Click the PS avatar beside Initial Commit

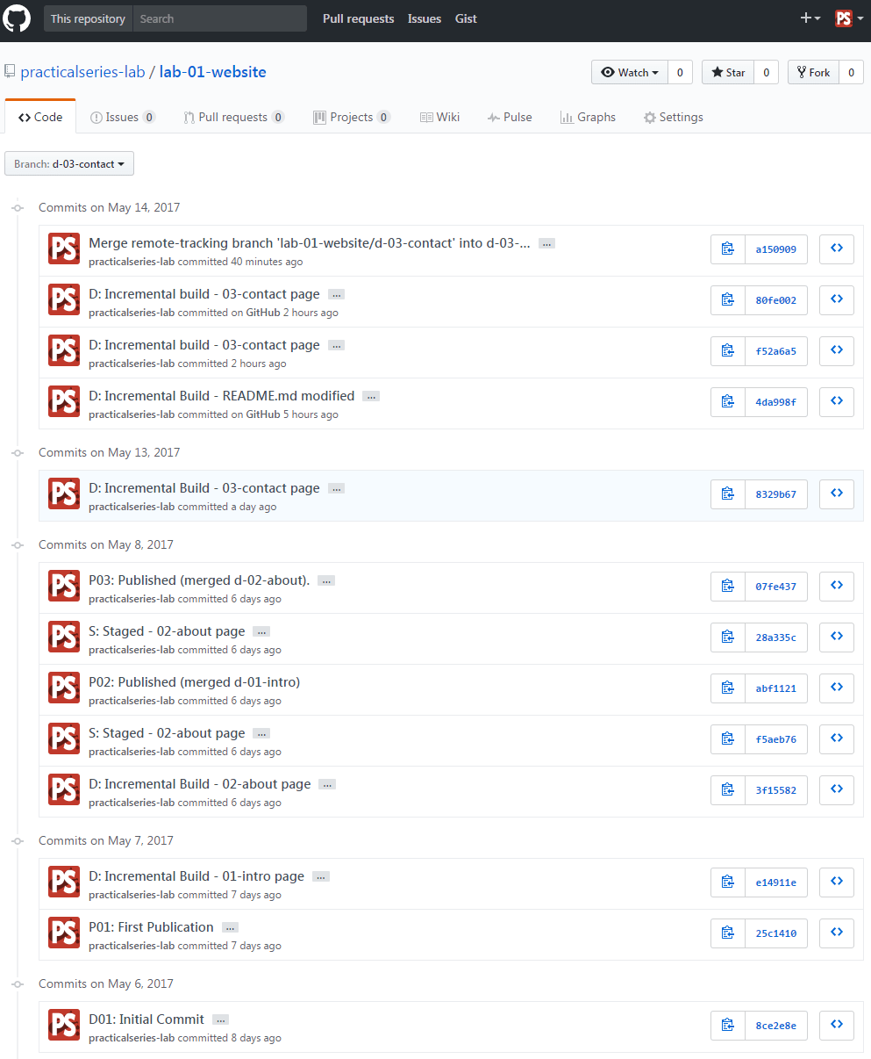tap(64, 1025)
